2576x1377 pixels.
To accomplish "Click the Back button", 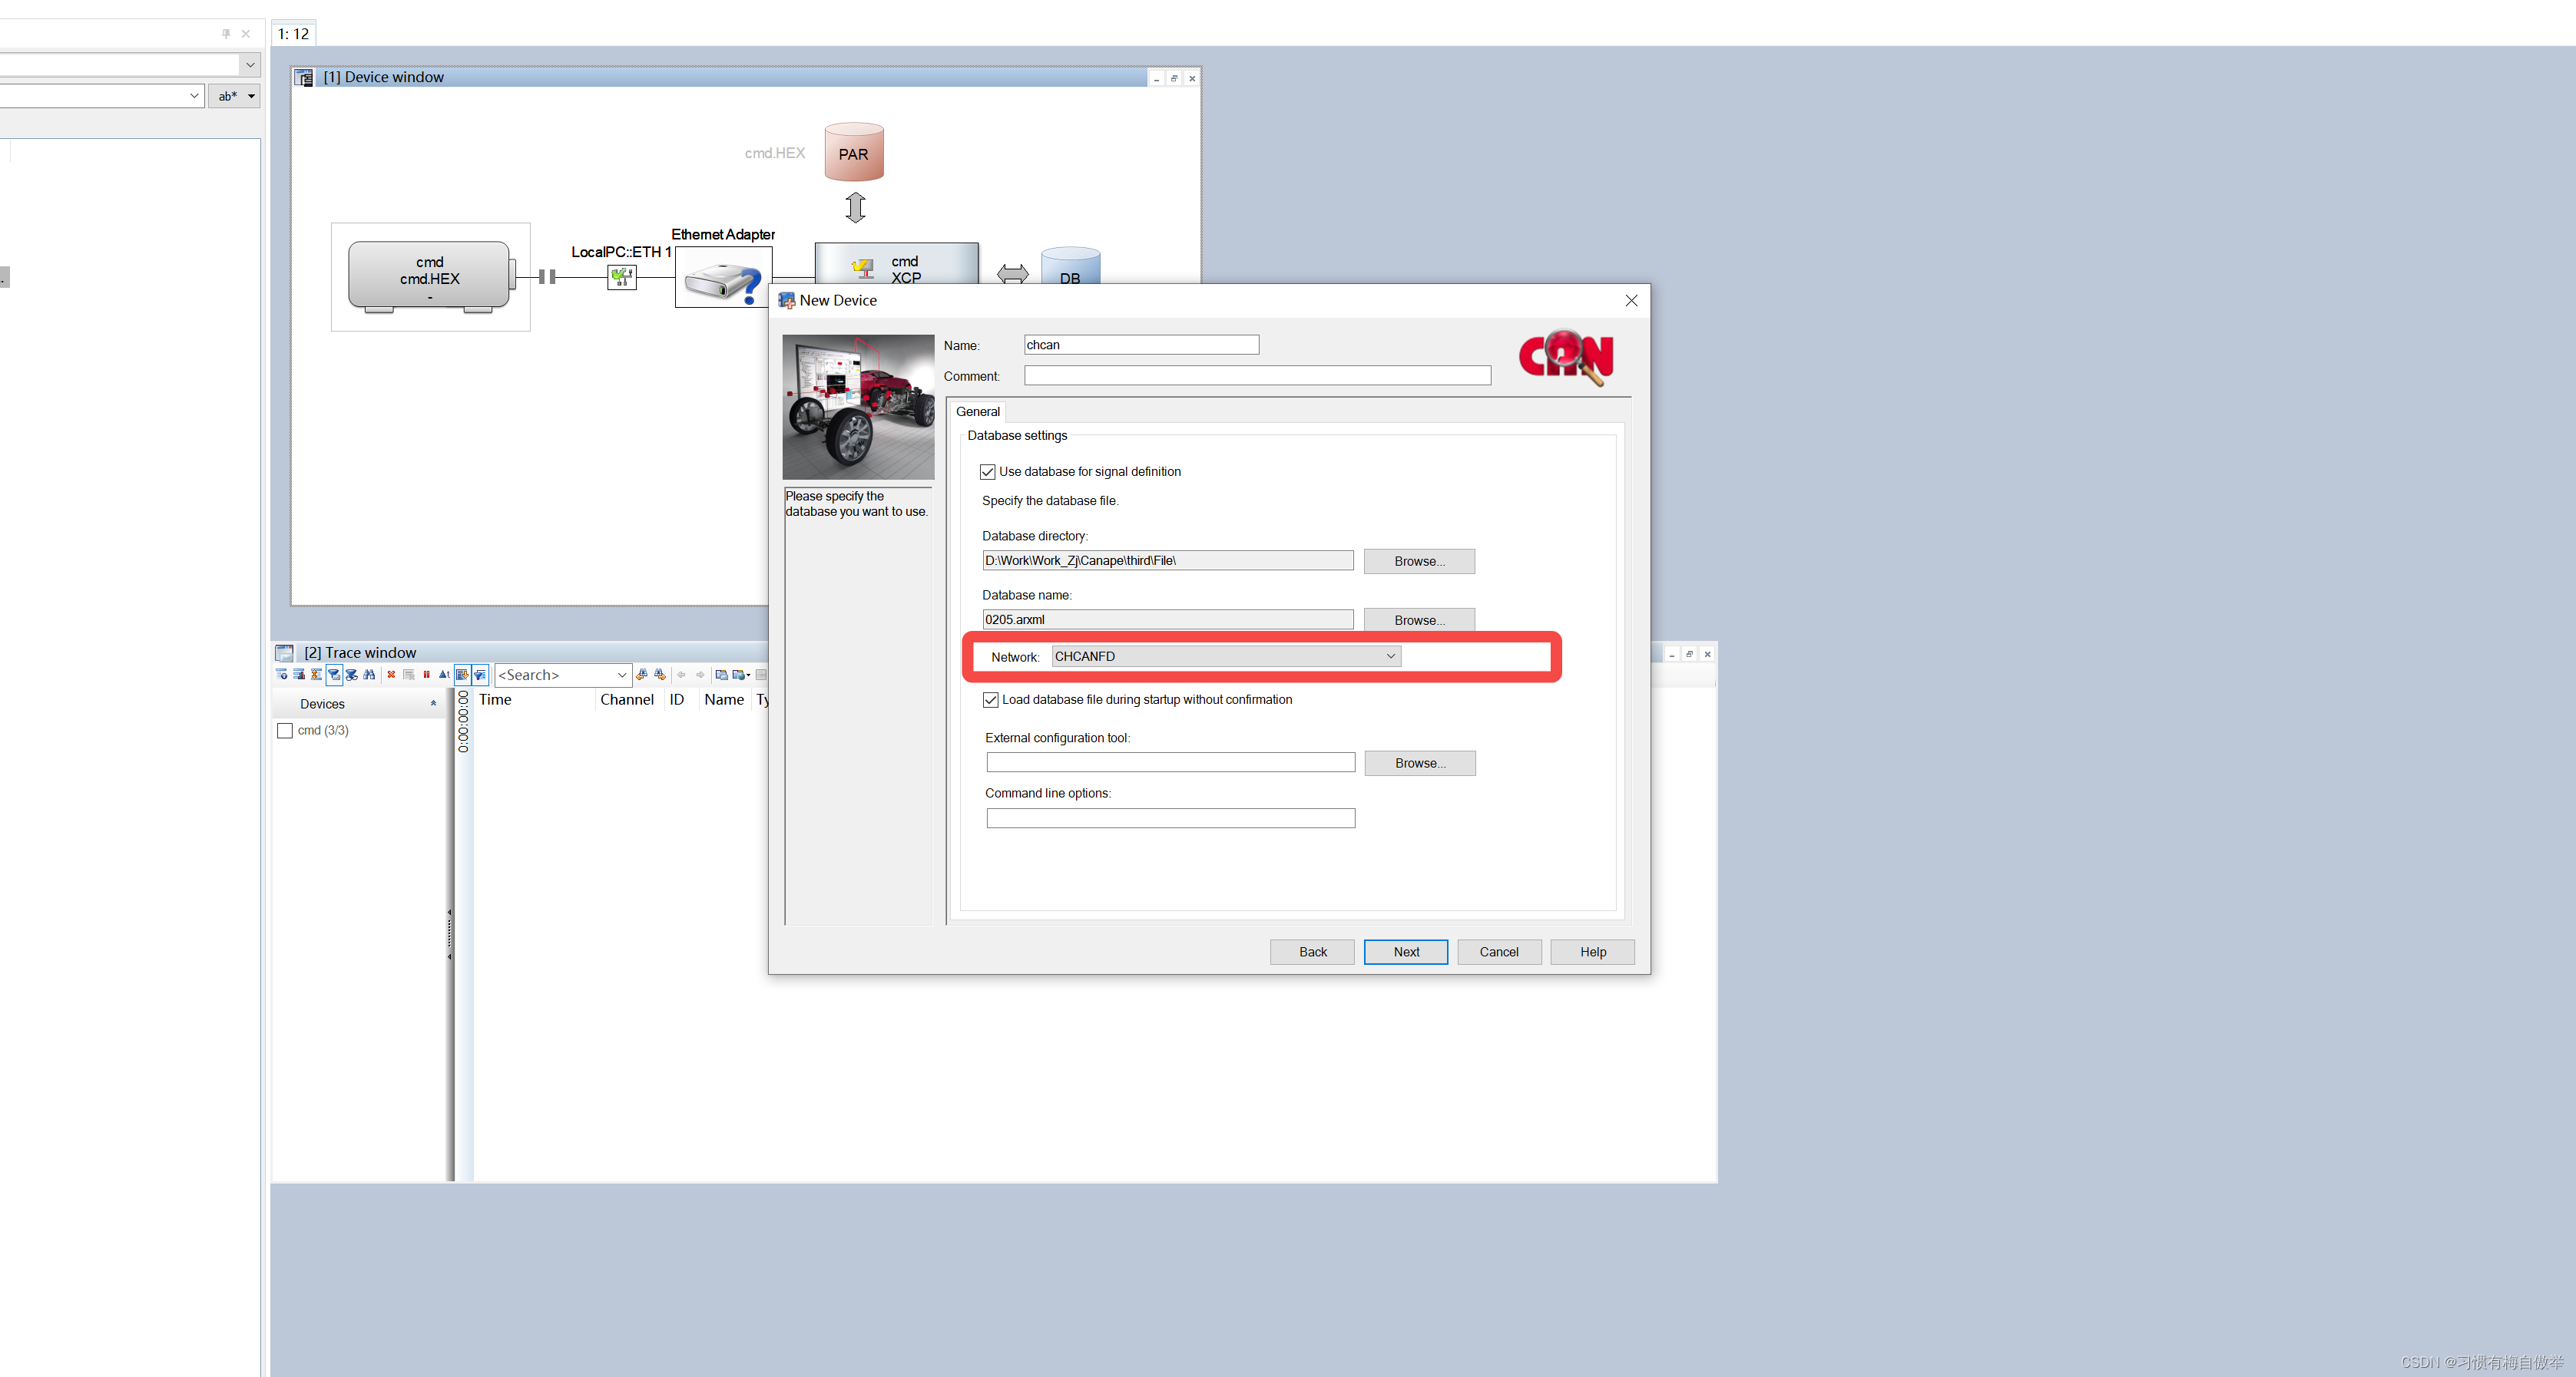I will (1312, 951).
